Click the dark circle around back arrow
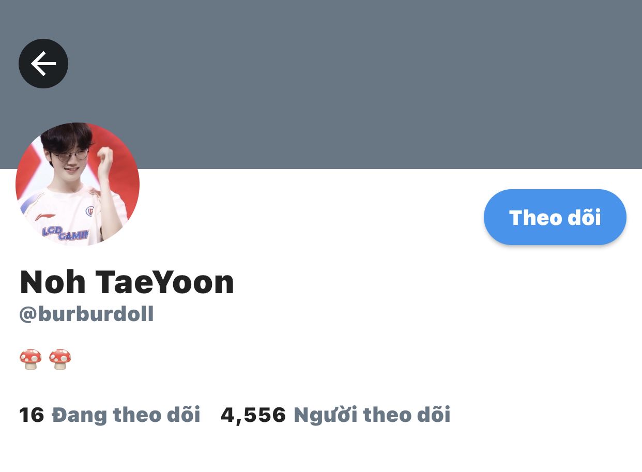This screenshot has width=642, height=472. point(43,64)
